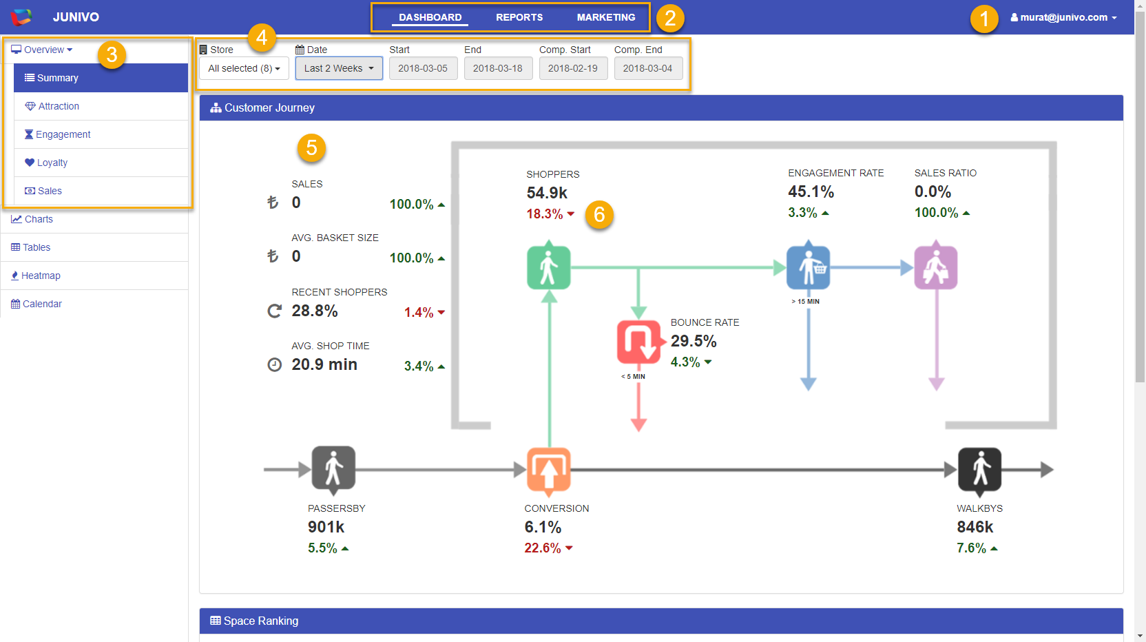
Task: Click the gray Passersby pedestrian icon
Action: (333, 468)
